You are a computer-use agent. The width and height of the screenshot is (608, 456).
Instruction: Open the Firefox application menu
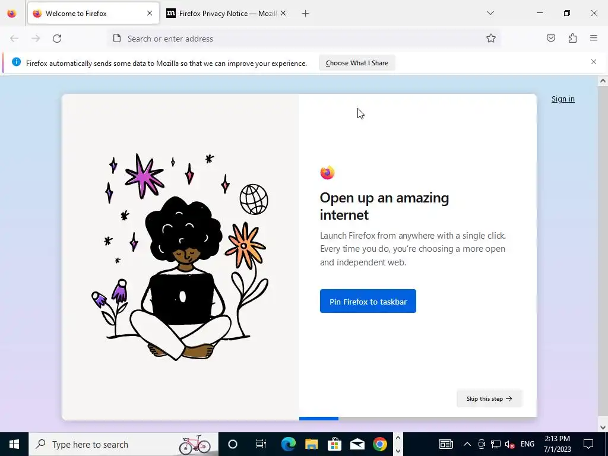tap(594, 38)
